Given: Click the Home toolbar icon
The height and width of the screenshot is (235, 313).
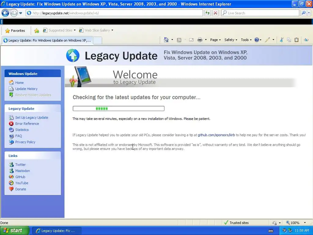Looking at the screenshot, I should point(166,40).
